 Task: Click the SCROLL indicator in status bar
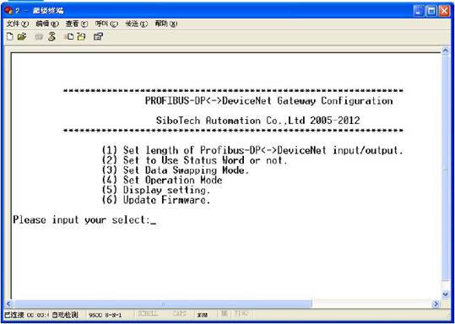(148, 314)
